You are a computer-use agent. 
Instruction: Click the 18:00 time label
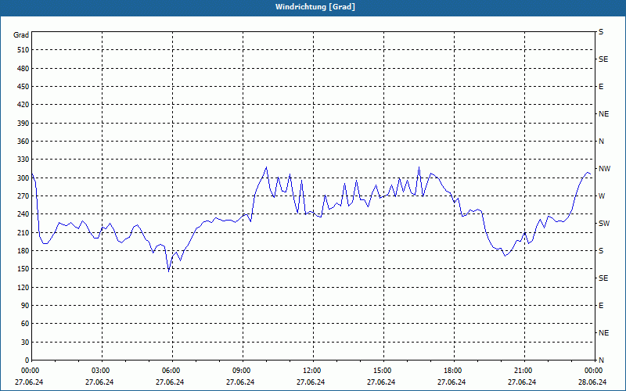click(454, 370)
